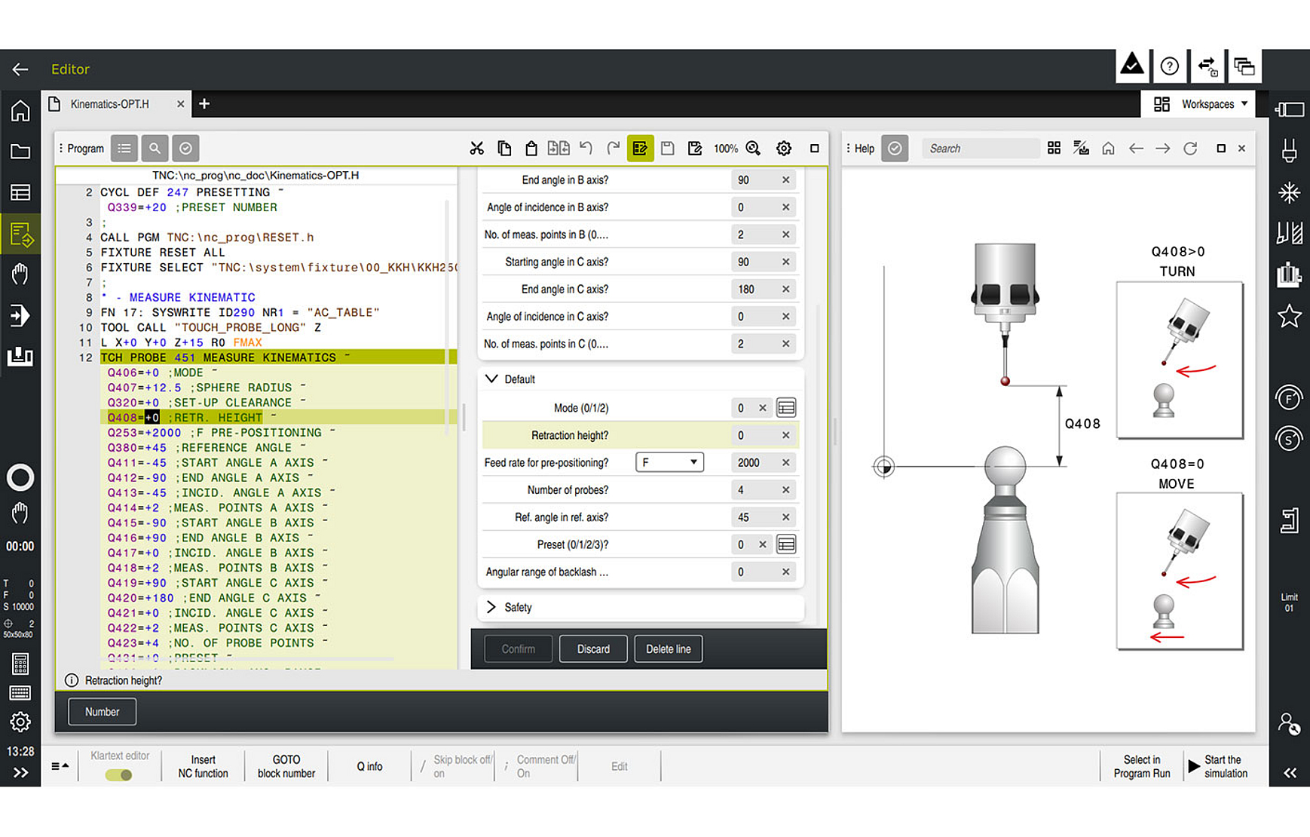Screen dimensions: 1310x837
Task: Open the Program search magnifier icon
Action: click(155, 149)
